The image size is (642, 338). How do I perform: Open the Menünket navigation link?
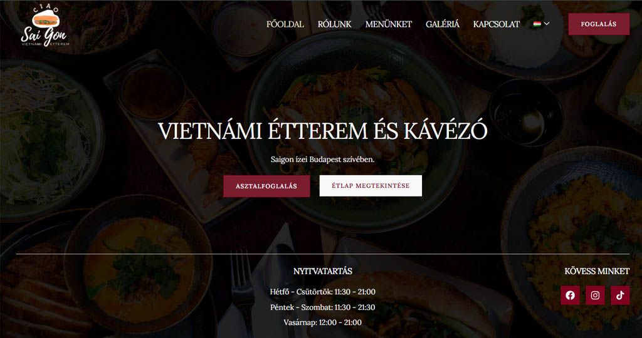pos(389,24)
